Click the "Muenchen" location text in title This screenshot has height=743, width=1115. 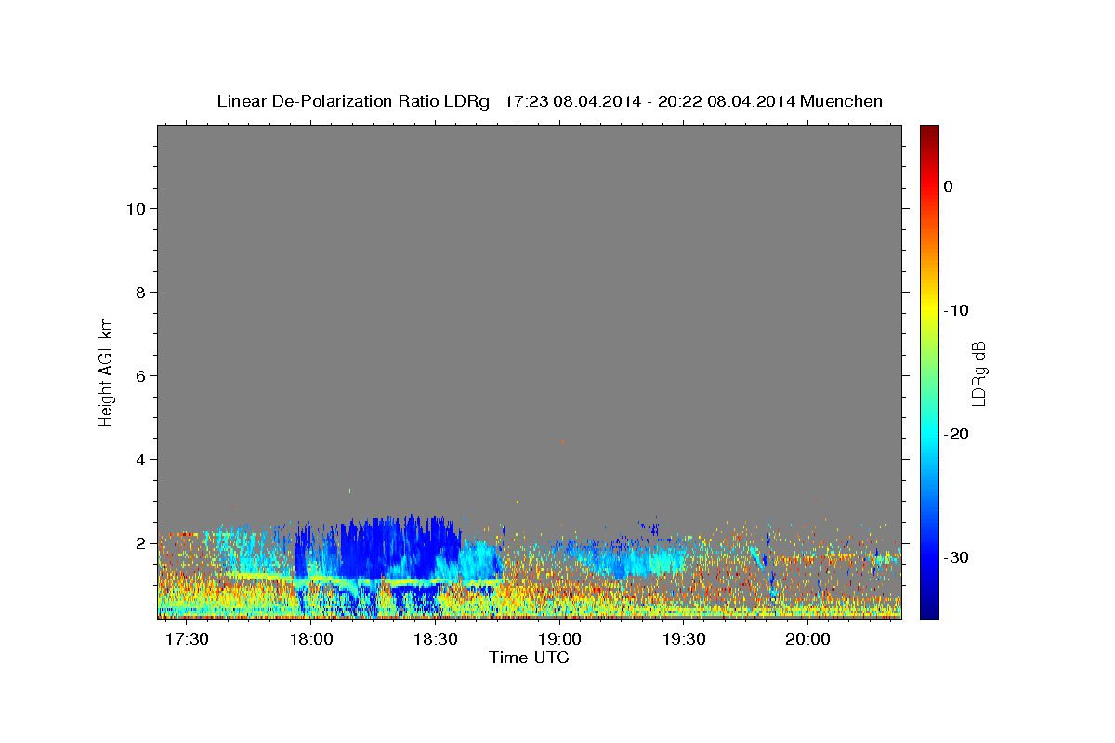click(842, 101)
